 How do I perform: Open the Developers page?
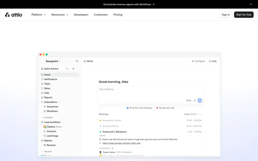pyautogui.click(x=81, y=15)
